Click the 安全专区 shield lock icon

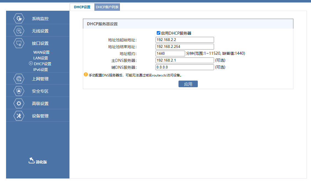(x=19, y=91)
